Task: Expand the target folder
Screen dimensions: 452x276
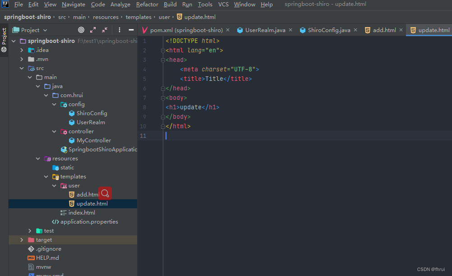Action: 22,240
